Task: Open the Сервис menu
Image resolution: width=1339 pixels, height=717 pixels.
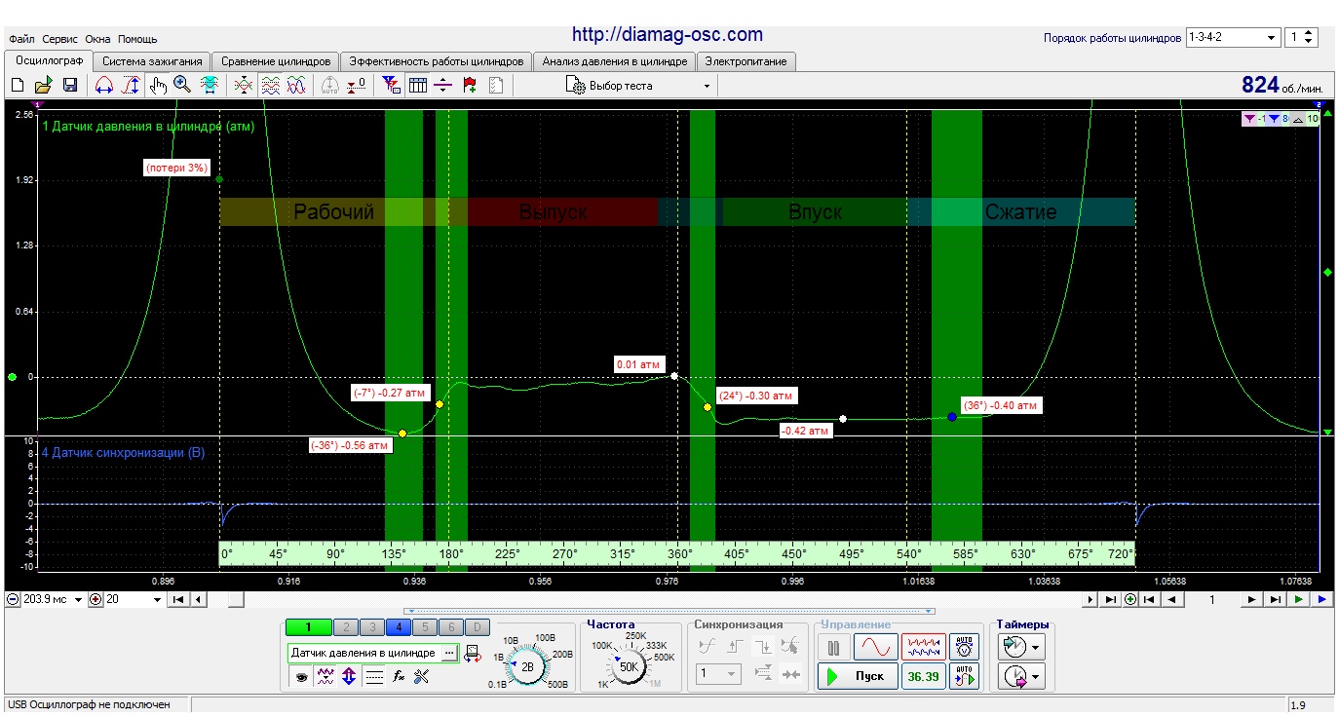Action: coord(60,39)
